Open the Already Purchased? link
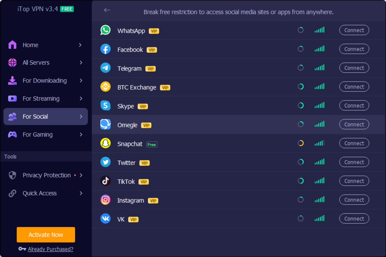This screenshot has width=386, height=257. [x=51, y=249]
